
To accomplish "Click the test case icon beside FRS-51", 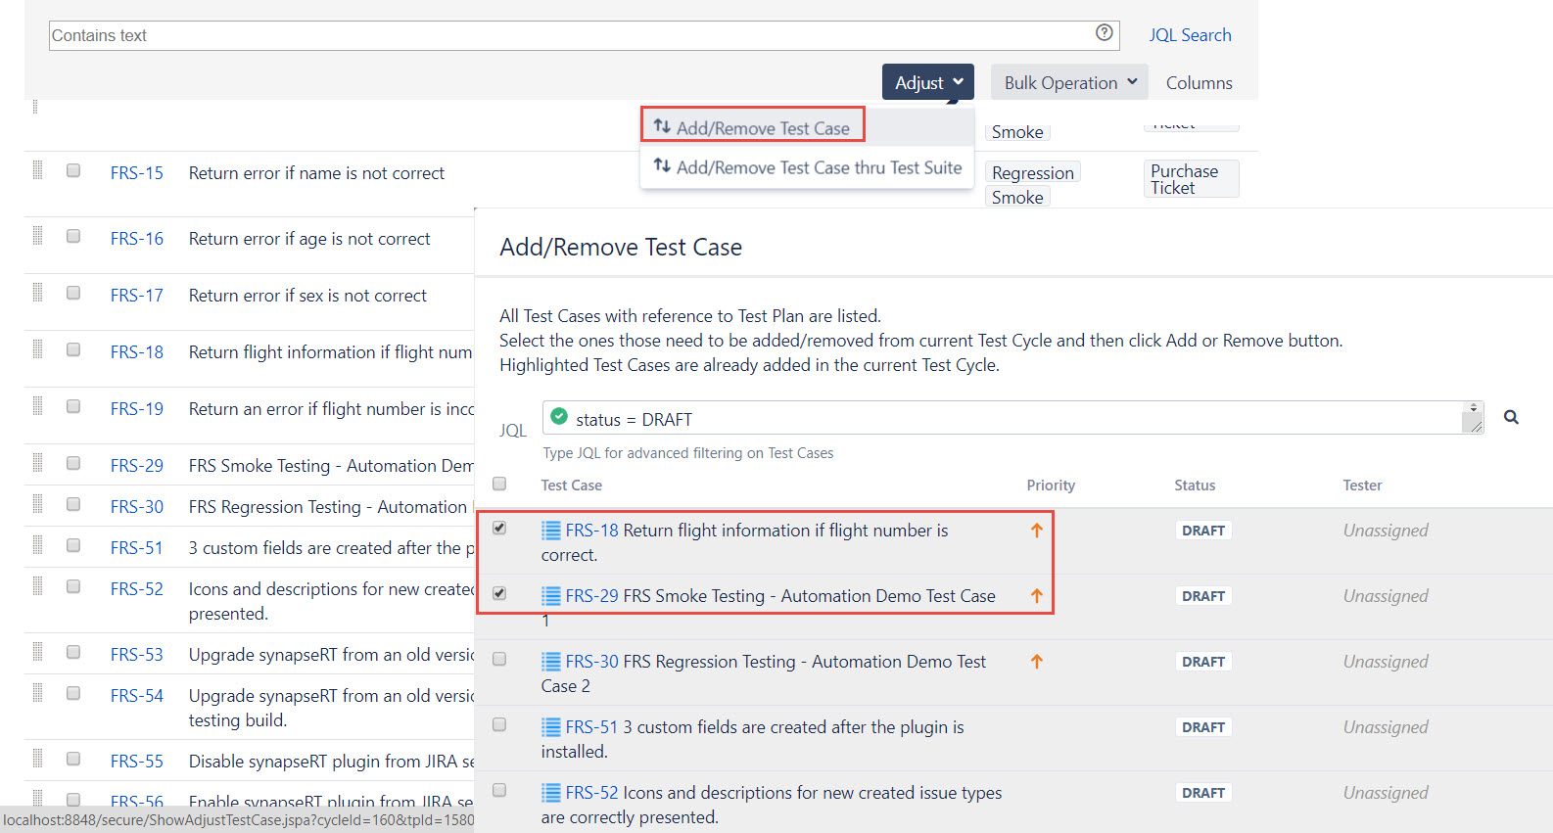I will tap(551, 727).
